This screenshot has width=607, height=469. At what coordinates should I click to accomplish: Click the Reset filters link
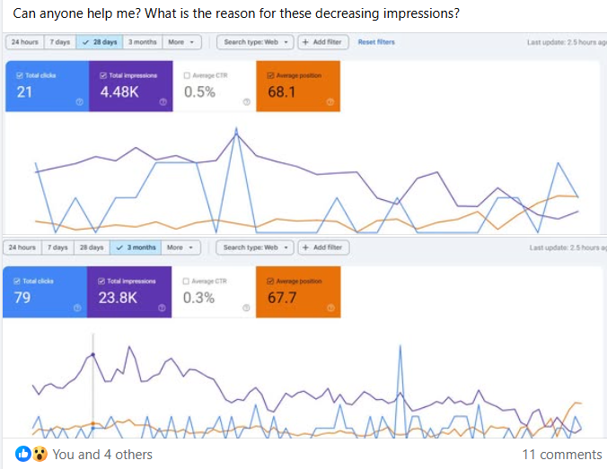376,42
